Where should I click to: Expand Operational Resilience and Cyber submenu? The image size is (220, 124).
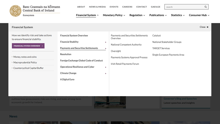pyautogui.click(x=83, y=67)
